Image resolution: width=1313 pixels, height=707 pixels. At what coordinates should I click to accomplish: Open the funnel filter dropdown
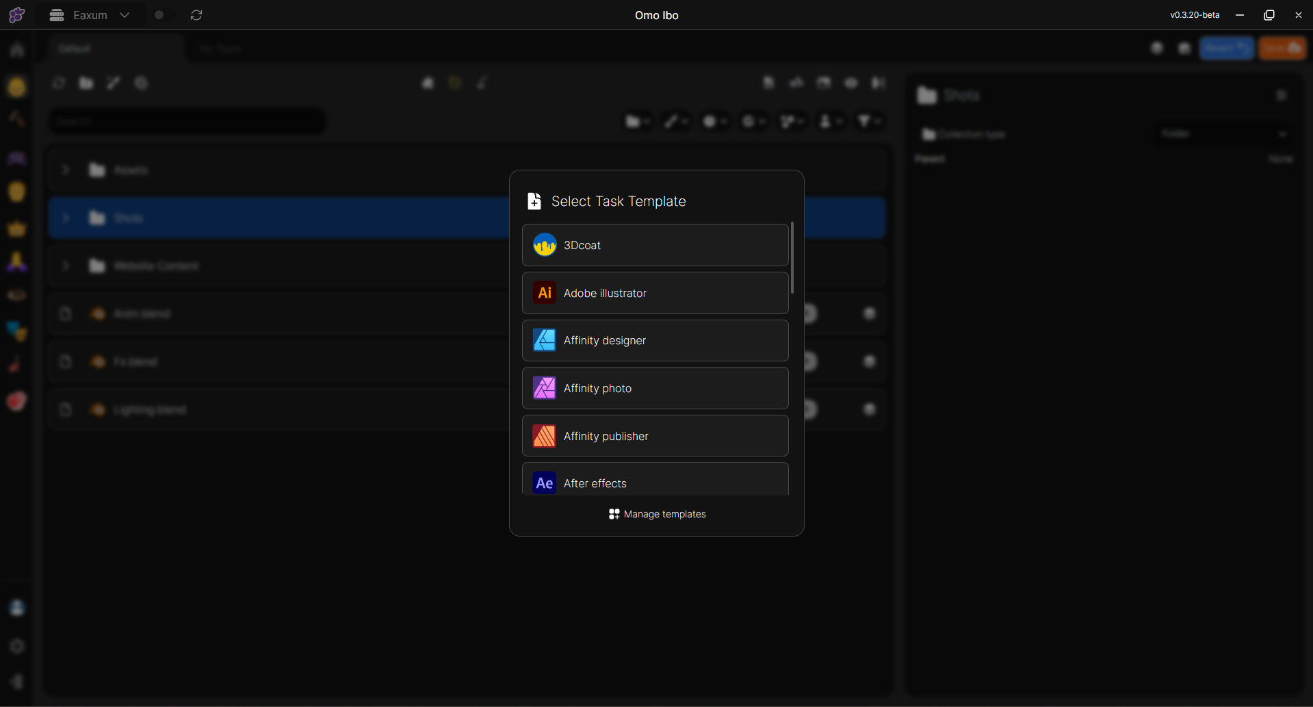(870, 121)
